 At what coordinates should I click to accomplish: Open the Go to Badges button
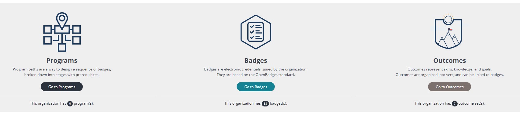[x=256, y=87]
